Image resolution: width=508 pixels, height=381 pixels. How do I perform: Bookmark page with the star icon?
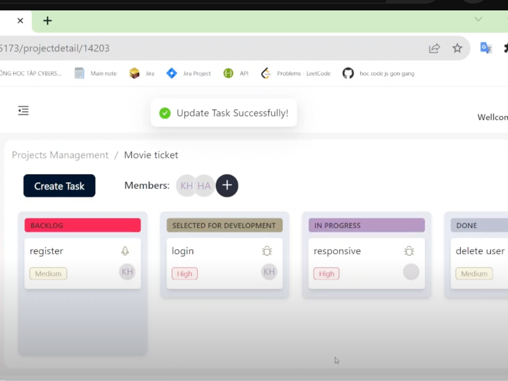(457, 48)
